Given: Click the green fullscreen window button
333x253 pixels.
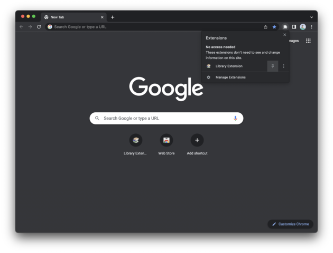Looking at the screenshot, I should point(33,16).
